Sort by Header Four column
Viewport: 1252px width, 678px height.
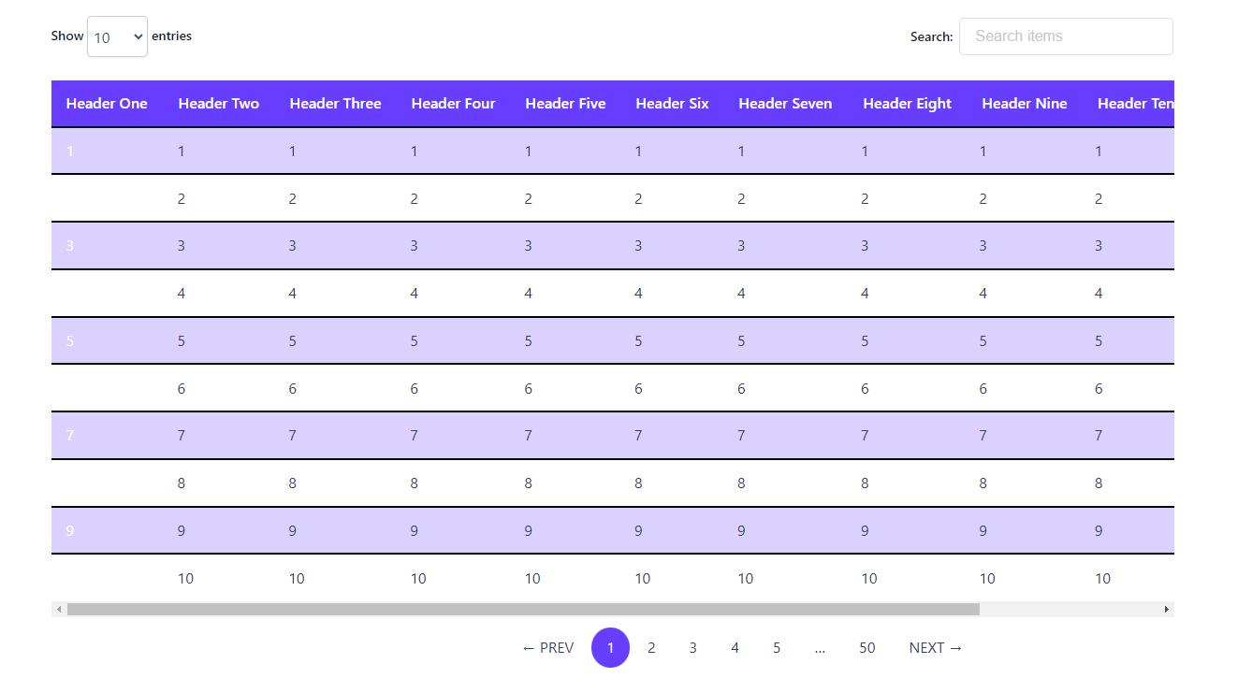(453, 104)
